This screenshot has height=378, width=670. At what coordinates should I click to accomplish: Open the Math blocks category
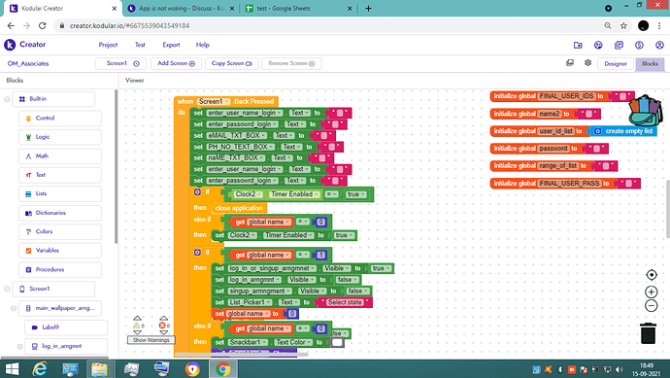pos(60,156)
